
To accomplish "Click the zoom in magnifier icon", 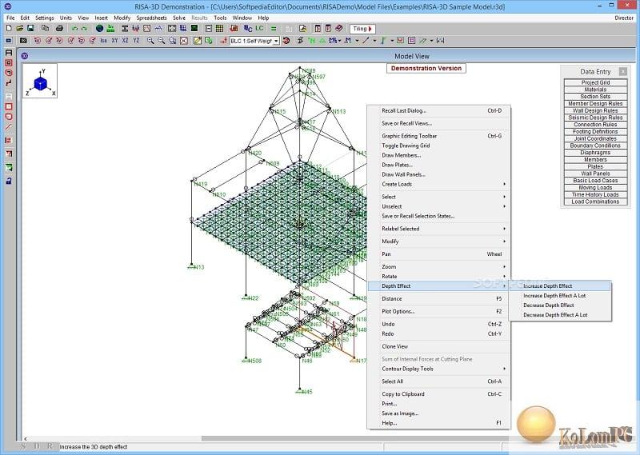I will (x=150, y=41).
